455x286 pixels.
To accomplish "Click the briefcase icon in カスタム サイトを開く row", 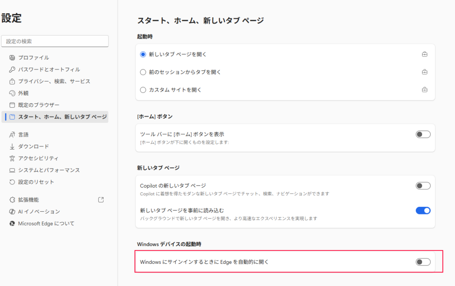I will pyautogui.click(x=424, y=90).
